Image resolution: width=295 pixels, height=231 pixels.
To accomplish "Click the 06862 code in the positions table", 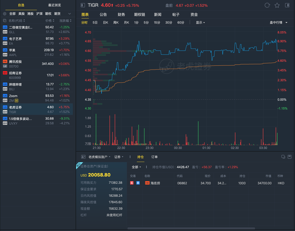I will coord(182,183).
